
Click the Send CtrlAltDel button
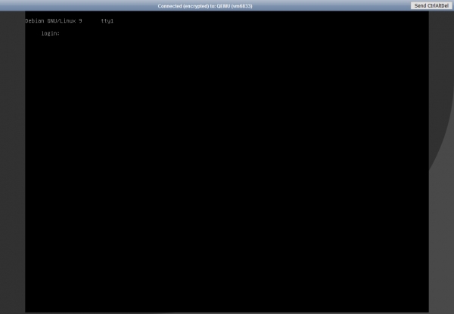point(431,5)
